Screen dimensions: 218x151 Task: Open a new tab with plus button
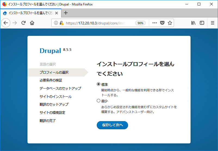[x=66, y=13]
